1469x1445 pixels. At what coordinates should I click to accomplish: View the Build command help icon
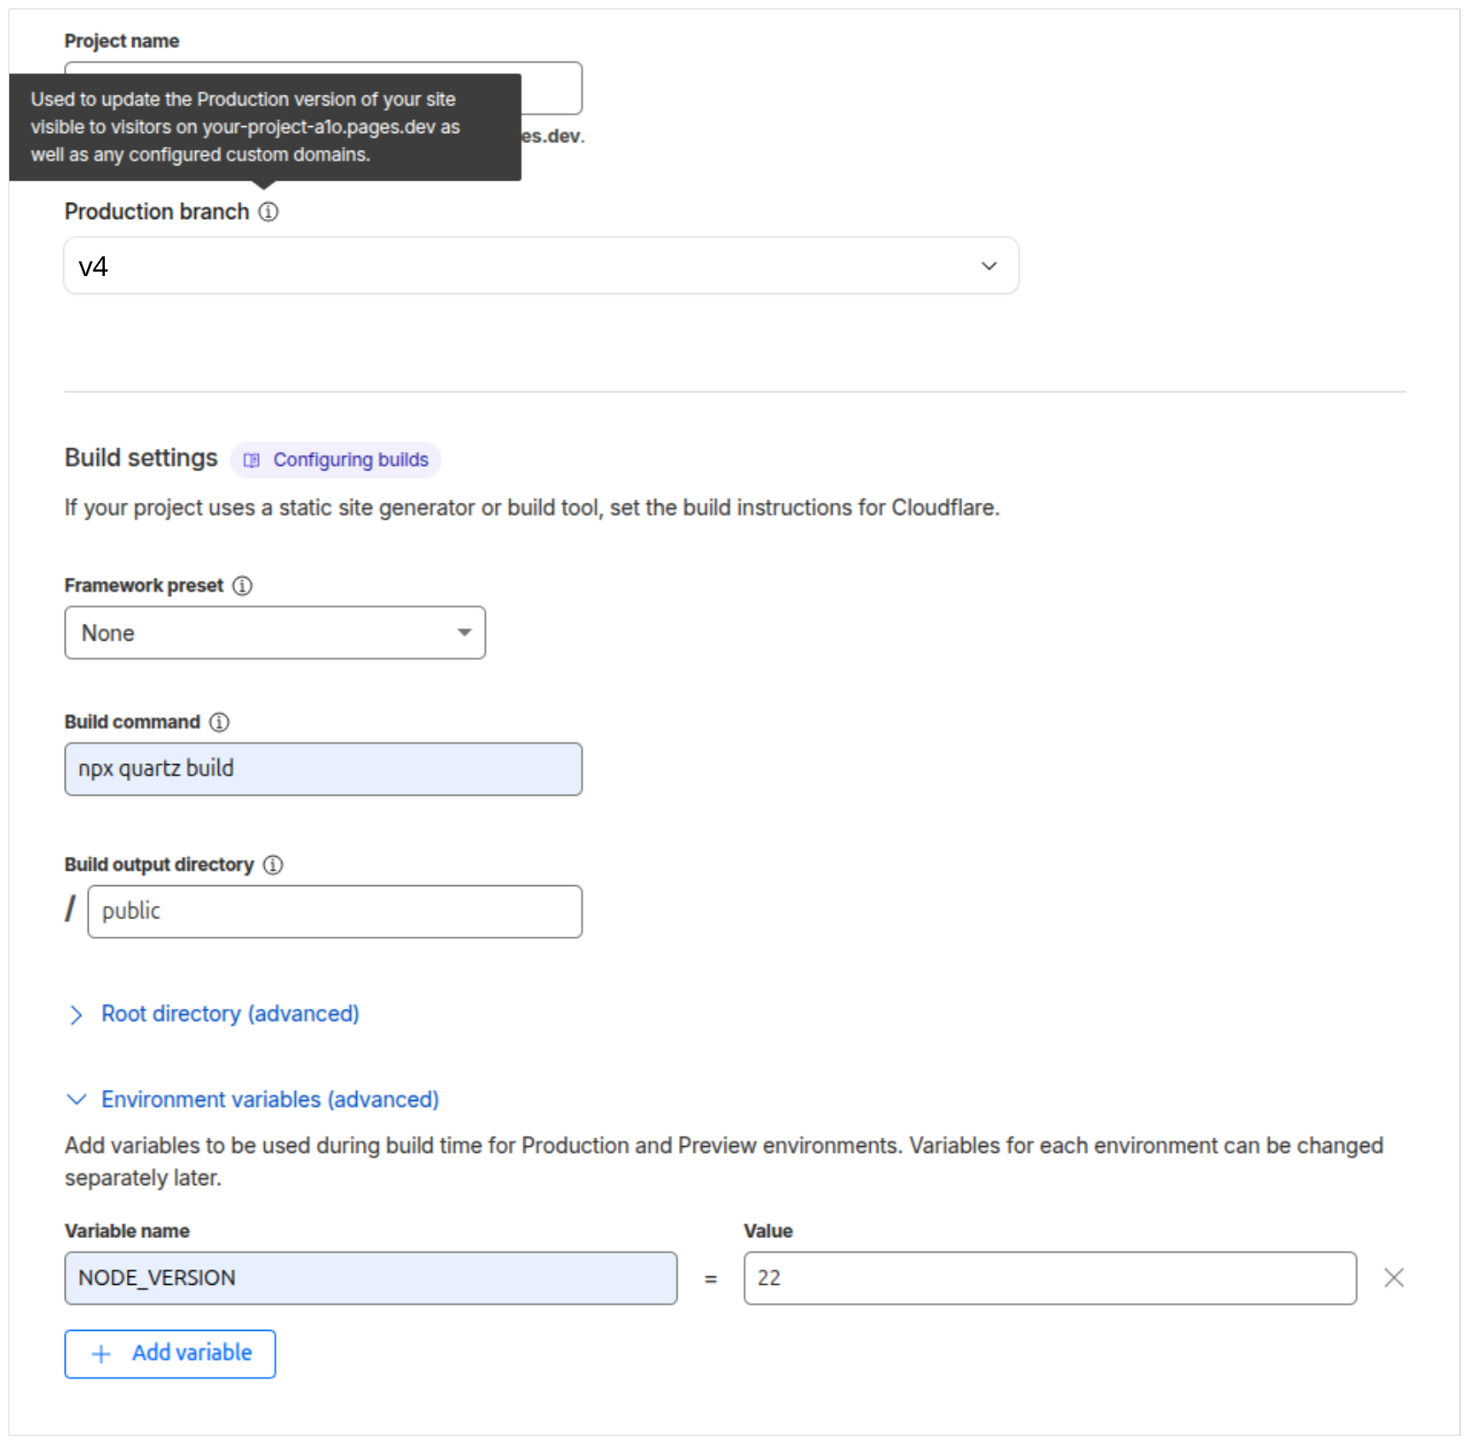tap(219, 722)
